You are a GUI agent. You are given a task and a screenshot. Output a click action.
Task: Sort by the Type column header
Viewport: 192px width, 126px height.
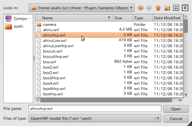[143, 18]
